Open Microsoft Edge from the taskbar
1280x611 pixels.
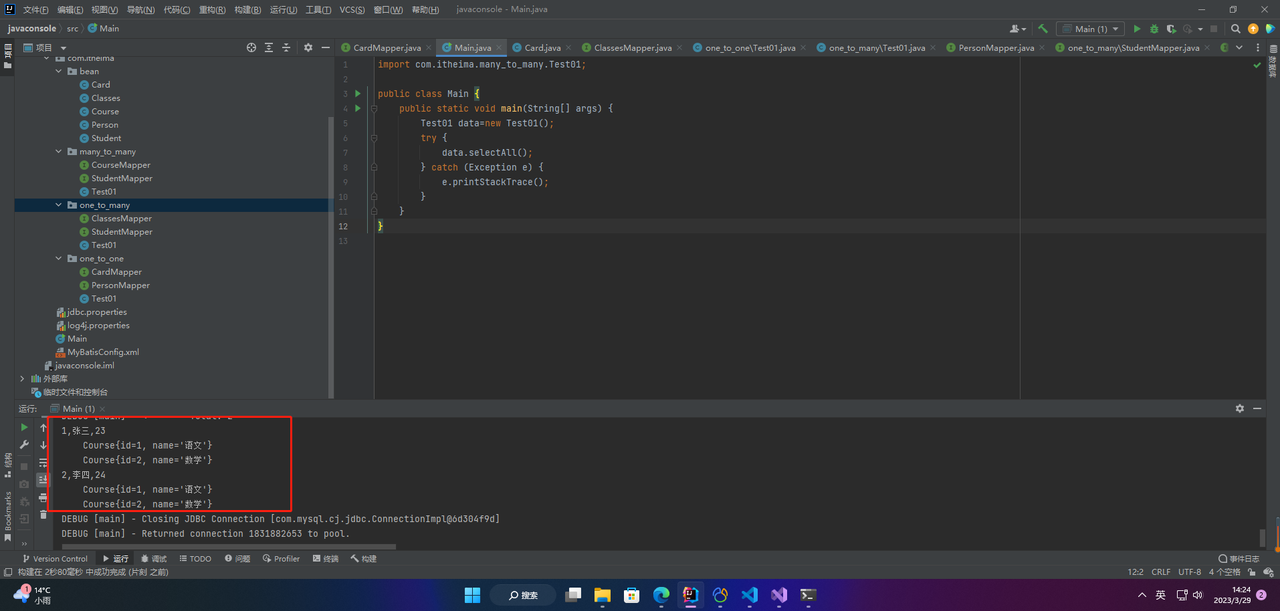click(x=661, y=595)
